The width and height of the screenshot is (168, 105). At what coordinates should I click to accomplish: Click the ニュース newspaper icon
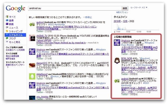click(x=7, y=27)
